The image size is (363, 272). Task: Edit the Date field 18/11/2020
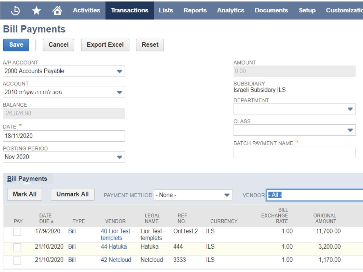(x=64, y=136)
